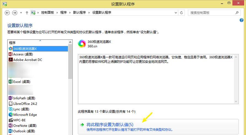Refresh the control panel page
This screenshot has height=135, width=246.
tap(181, 13)
